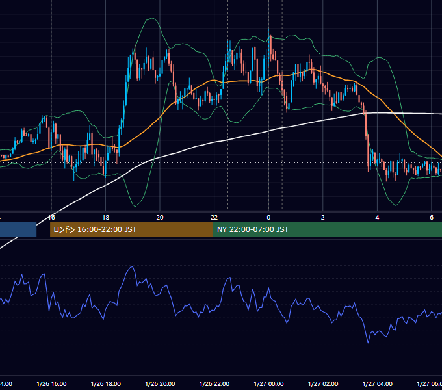Click the hour label 2 on upper axis
This screenshot has width=442, height=390.
pyautogui.click(x=323, y=218)
